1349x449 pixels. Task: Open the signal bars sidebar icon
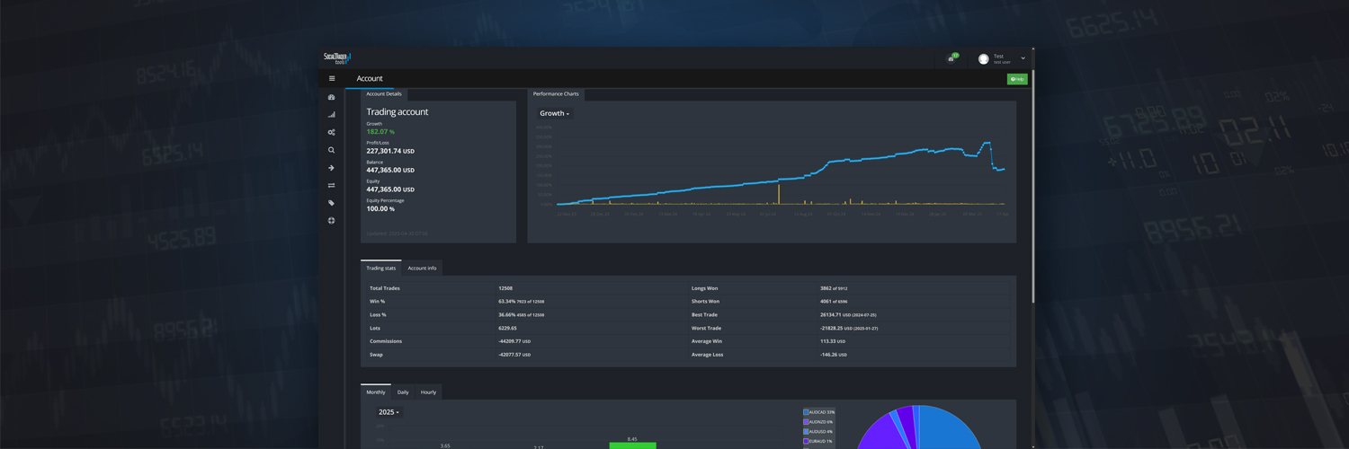(x=332, y=115)
